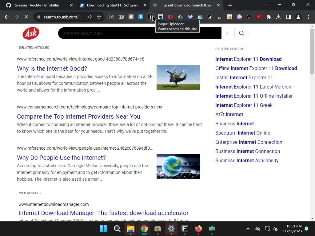The image size is (315, 236).
Task: Search 'Business Internet Availability'
Action: pos(247,161)
